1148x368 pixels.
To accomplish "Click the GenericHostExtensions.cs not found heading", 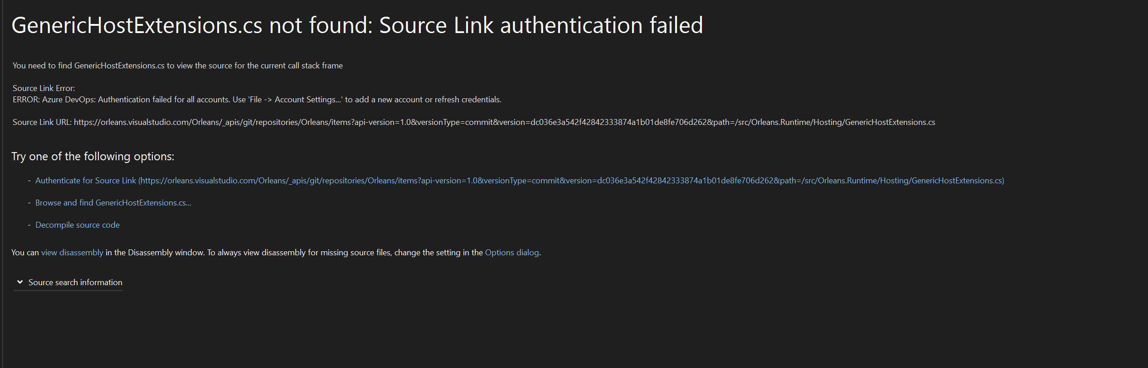I will [x=357, y=25].
